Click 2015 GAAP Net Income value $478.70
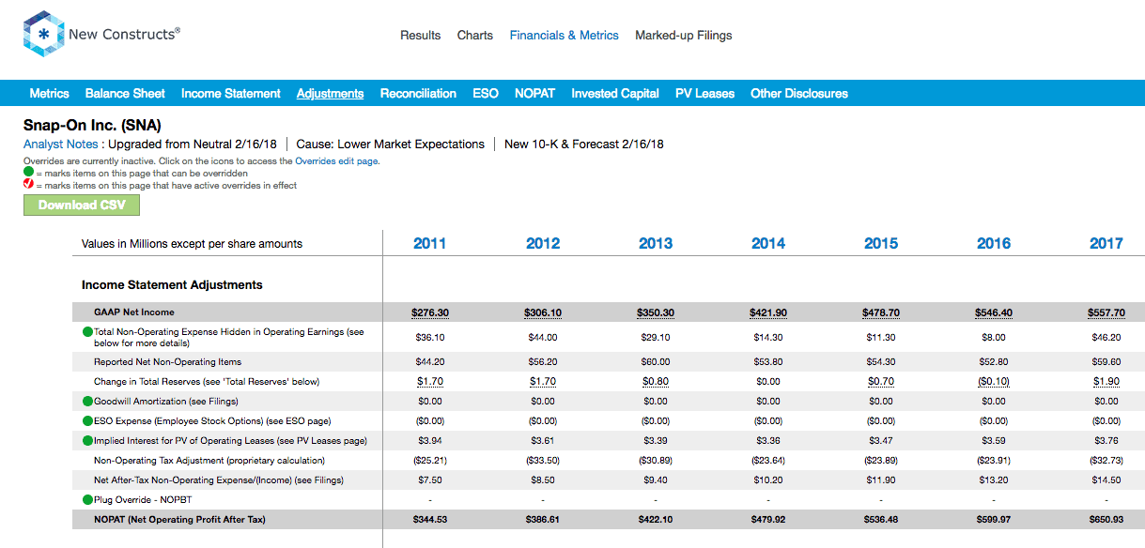The image size is (1145, 548). point(881,312)
